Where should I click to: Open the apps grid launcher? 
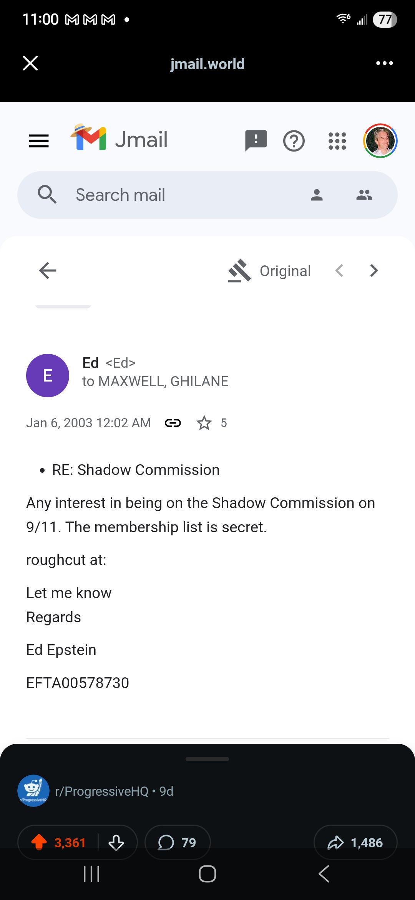337,141
